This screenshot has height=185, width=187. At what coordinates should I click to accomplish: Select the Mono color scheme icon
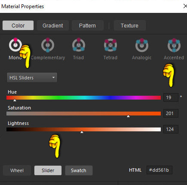tap(15, 45)
